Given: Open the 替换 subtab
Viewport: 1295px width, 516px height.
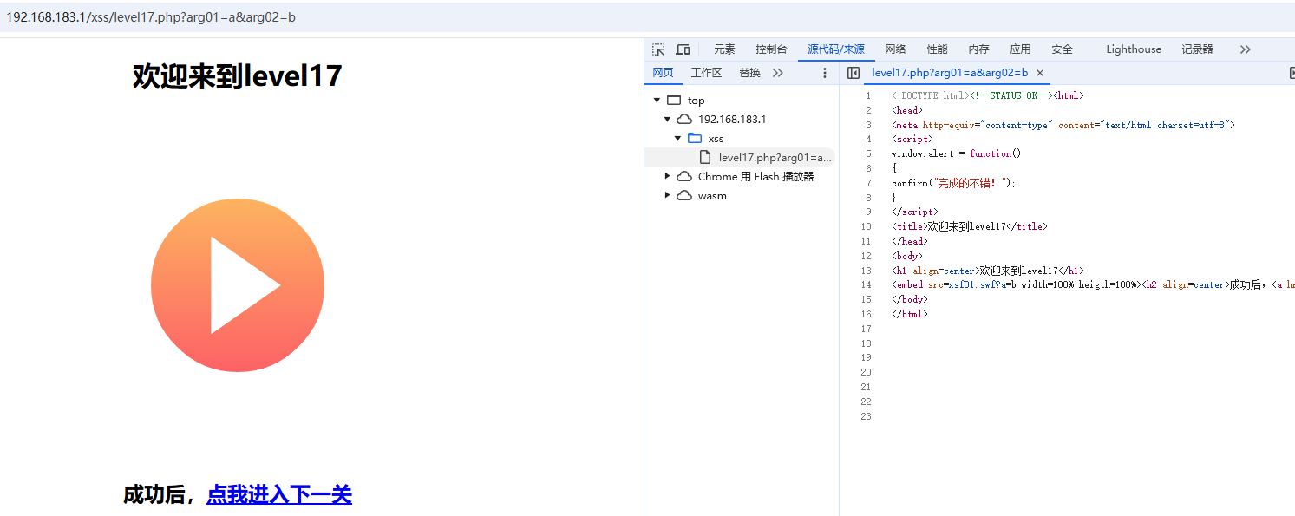Looking at the screenshot, I should pos(749,73).
